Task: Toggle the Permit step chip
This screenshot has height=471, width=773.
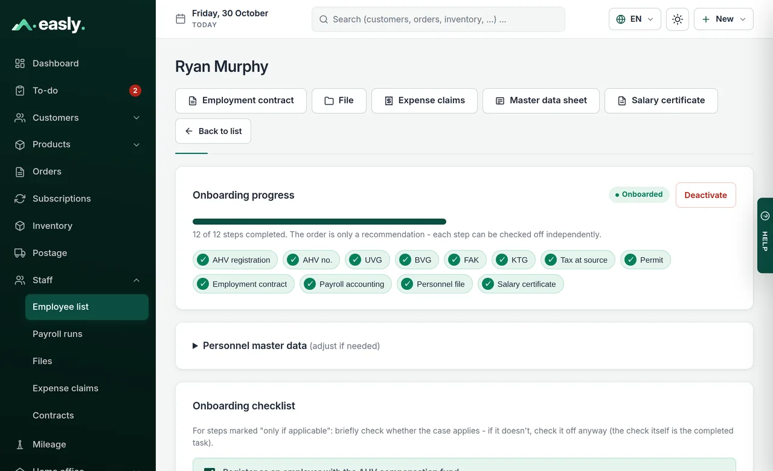Action: tap(645, 260)
